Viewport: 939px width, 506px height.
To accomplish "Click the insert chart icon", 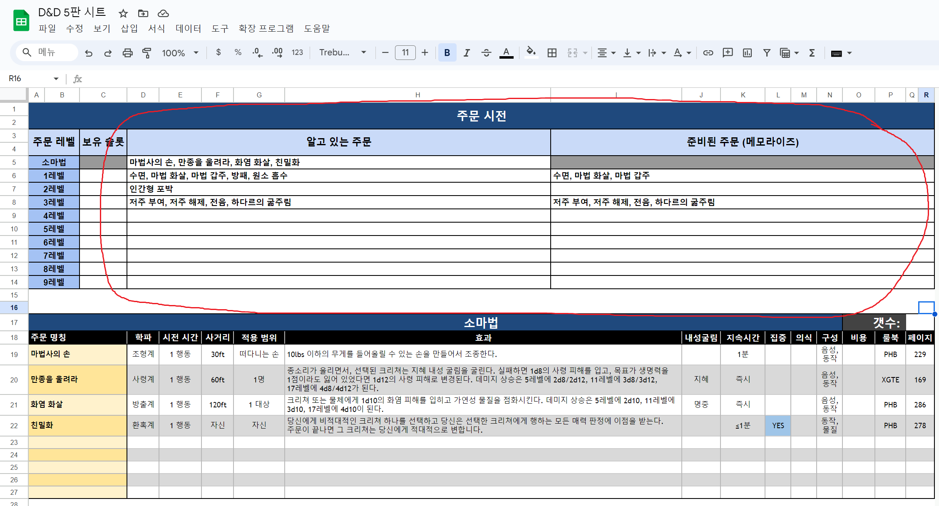I will pos(747,53).
